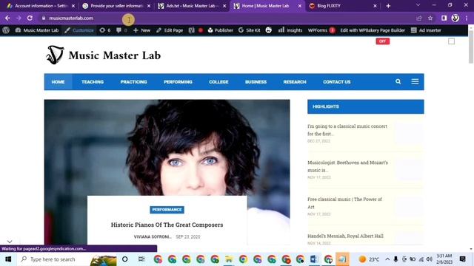Open Cortana circle icon on taskbar
This screenshot has height=266, width=474.
[125, 259]
